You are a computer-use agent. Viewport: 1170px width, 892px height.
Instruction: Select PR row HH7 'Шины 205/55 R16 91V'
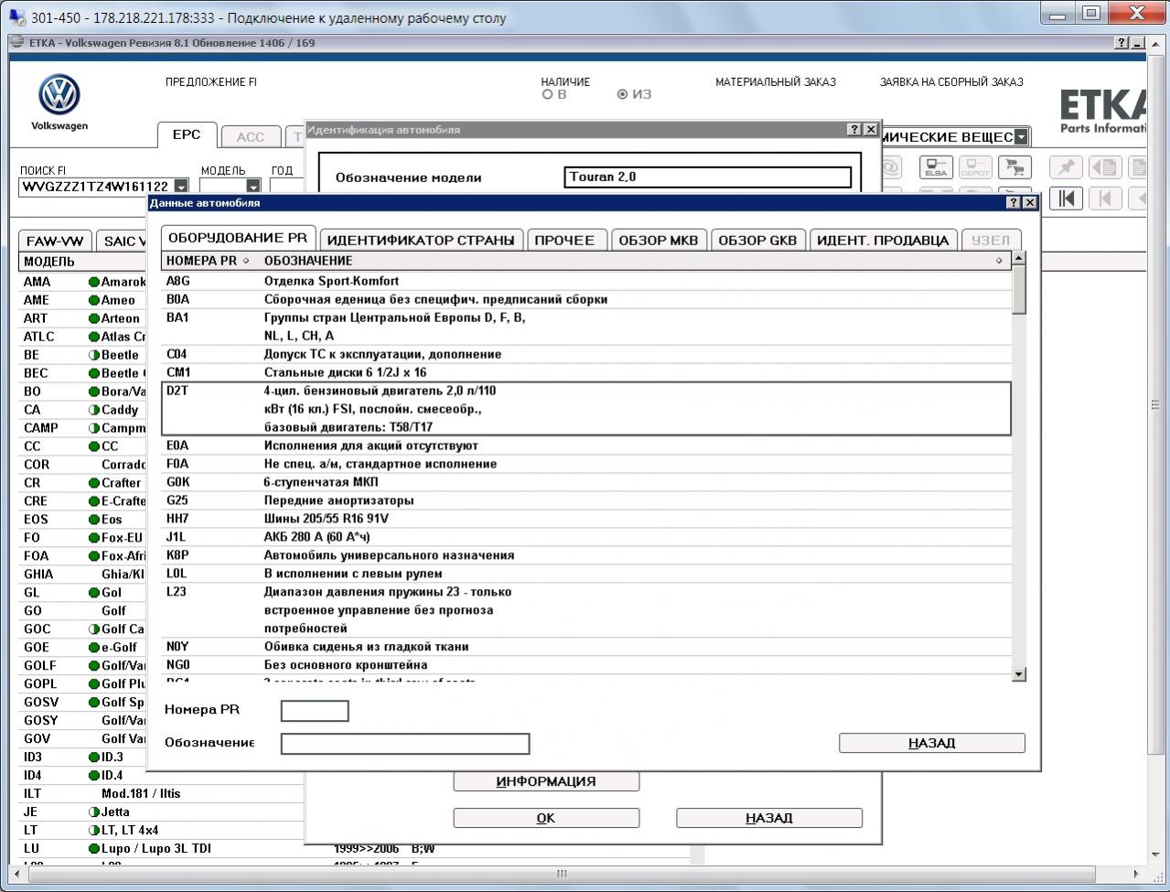tap(586, 519)
